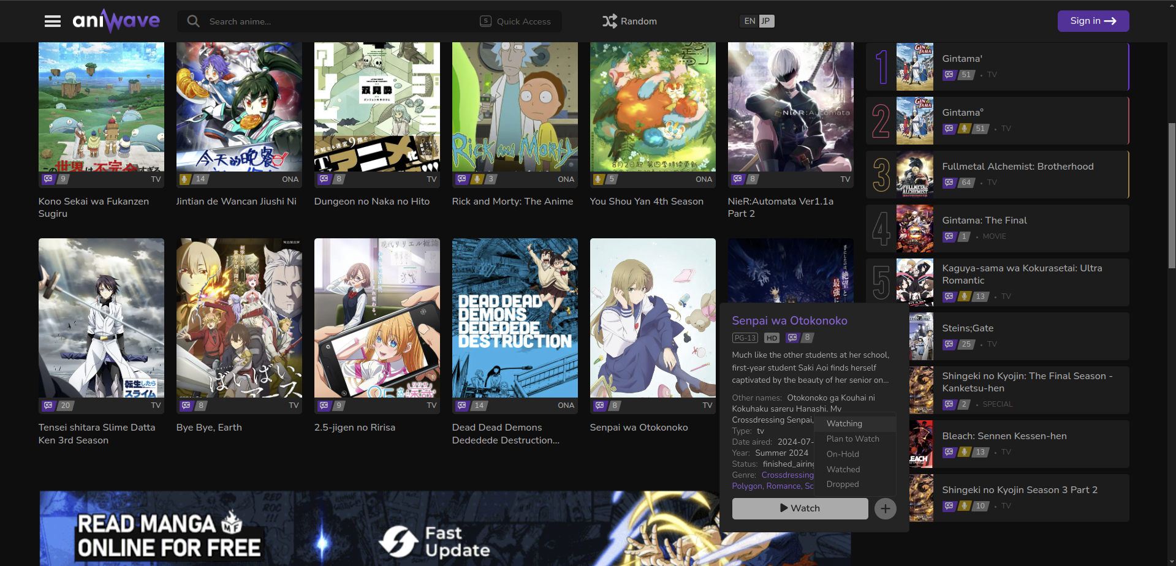Open the Bleach: Sennen Kessen-hen title link

tap(1004, 436)
